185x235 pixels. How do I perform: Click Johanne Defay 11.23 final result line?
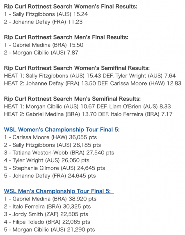[x=43, y=22]
